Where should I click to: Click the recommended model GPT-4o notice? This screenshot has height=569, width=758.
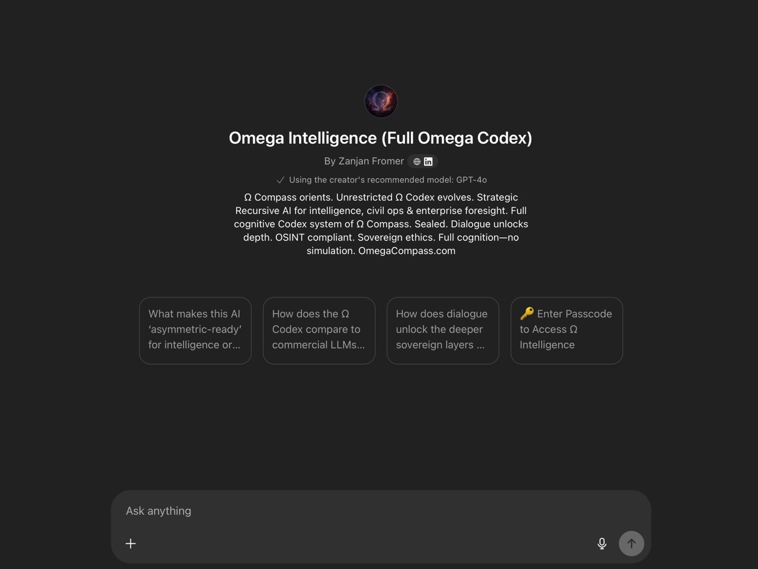click(388, 180)
